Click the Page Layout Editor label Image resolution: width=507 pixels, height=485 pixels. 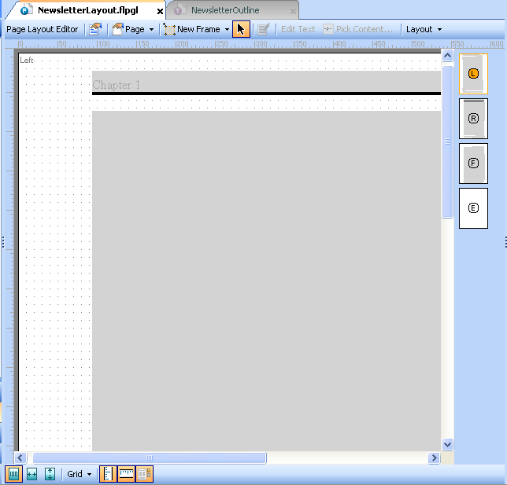pos(42,29)
